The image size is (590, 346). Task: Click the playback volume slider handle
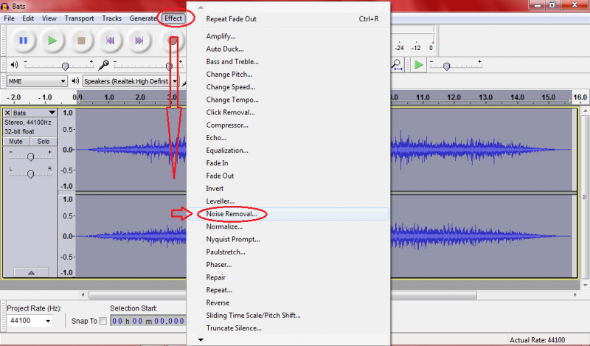(66, 65)
